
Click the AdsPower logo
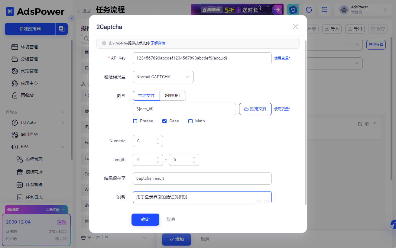(35, 12)
